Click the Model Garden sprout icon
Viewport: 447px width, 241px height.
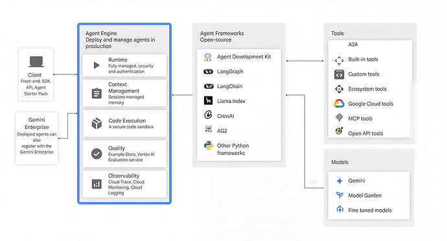pos(339,195)
